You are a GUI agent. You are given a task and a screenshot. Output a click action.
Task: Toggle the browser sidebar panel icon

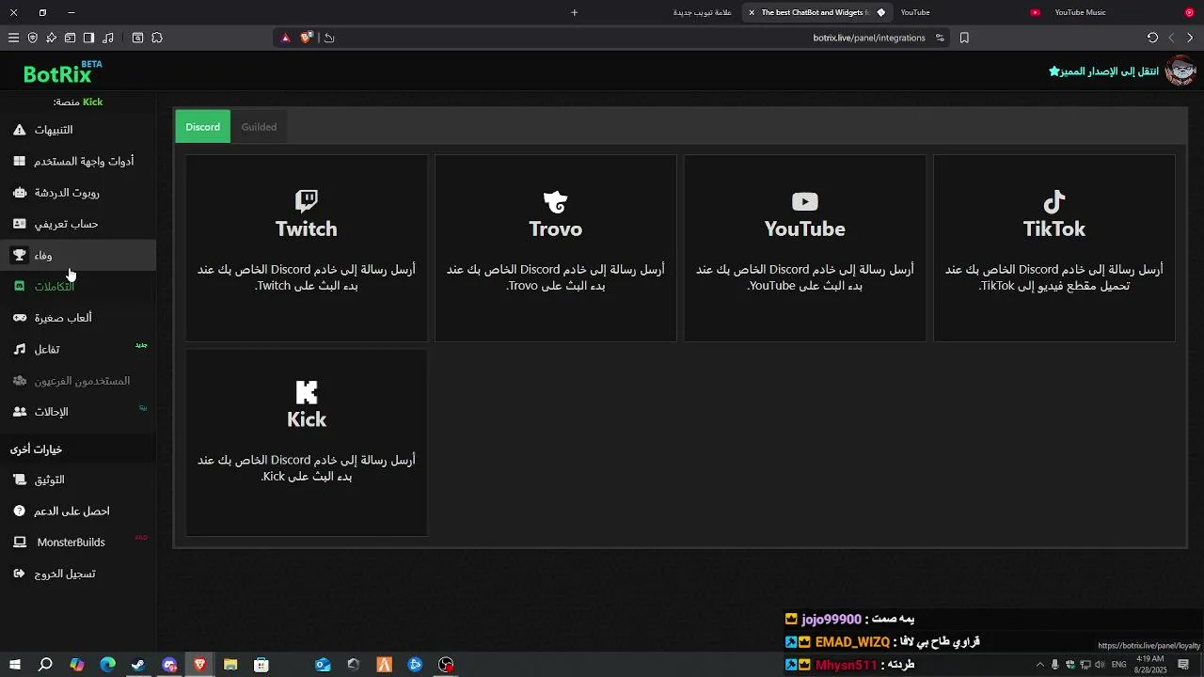coord(88,38)
